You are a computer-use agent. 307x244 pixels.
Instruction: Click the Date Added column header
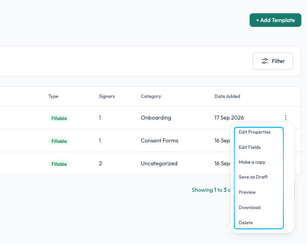pyautogui.click(x=227, y=96)
